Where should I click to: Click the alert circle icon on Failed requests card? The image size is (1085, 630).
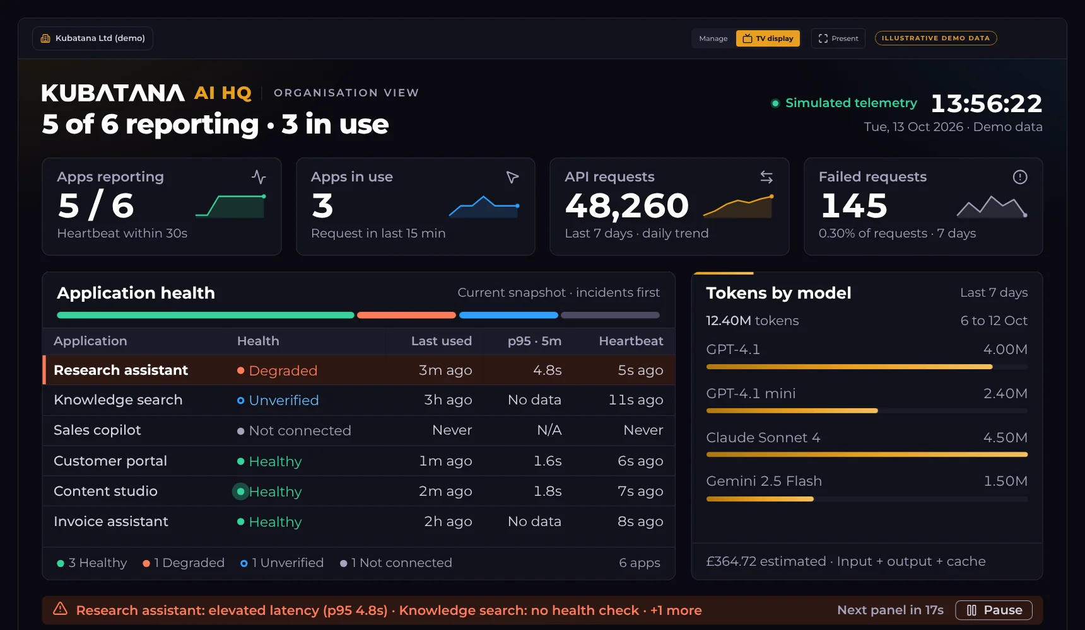[1020, 177]
